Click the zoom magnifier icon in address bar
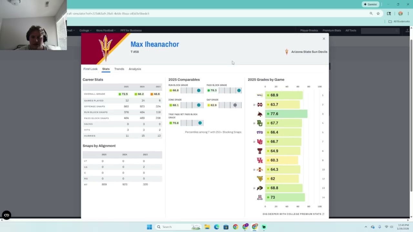 coord(371,14)
